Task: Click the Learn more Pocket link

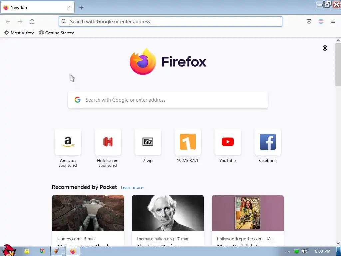Action: [132, 187]
